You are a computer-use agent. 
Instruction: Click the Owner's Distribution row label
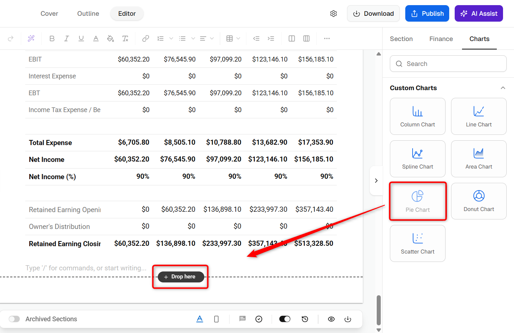pos(59,227)
